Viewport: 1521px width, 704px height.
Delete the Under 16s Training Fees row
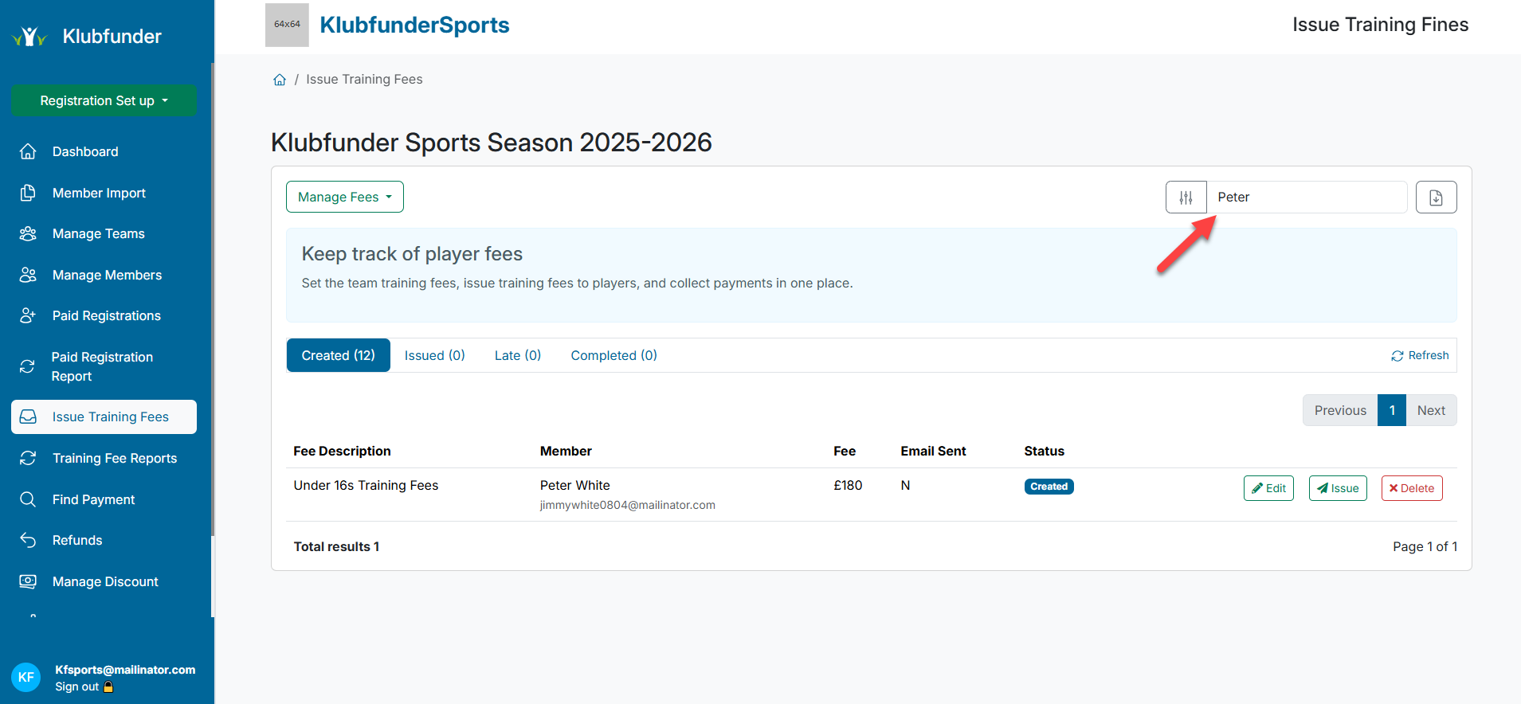1411,488
